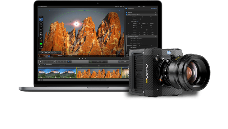Reset the Track Flare Simple parameters

point(155,36)
